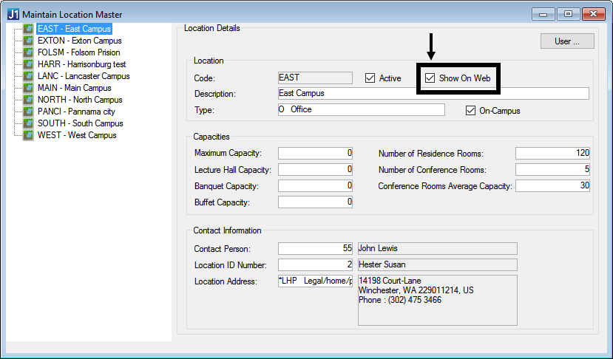The image size is (613, 359).
Task: Click the Type field showing Office
Action: click(x=361, y=110)
